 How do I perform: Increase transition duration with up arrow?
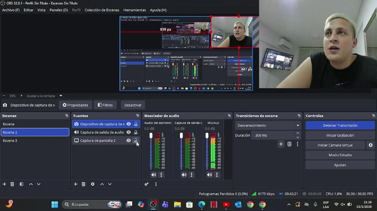(x=298, y=133)
